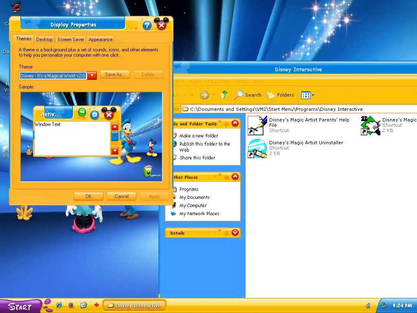
Task: Click the My Network Places icon in Other Places
Action: (x=173, y=213)
